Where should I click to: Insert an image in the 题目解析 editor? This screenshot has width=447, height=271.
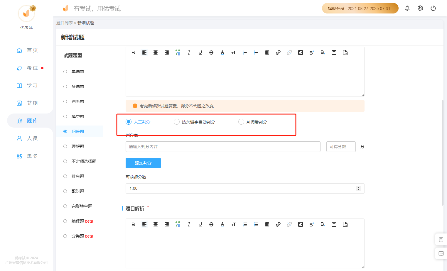coord(301,224)
